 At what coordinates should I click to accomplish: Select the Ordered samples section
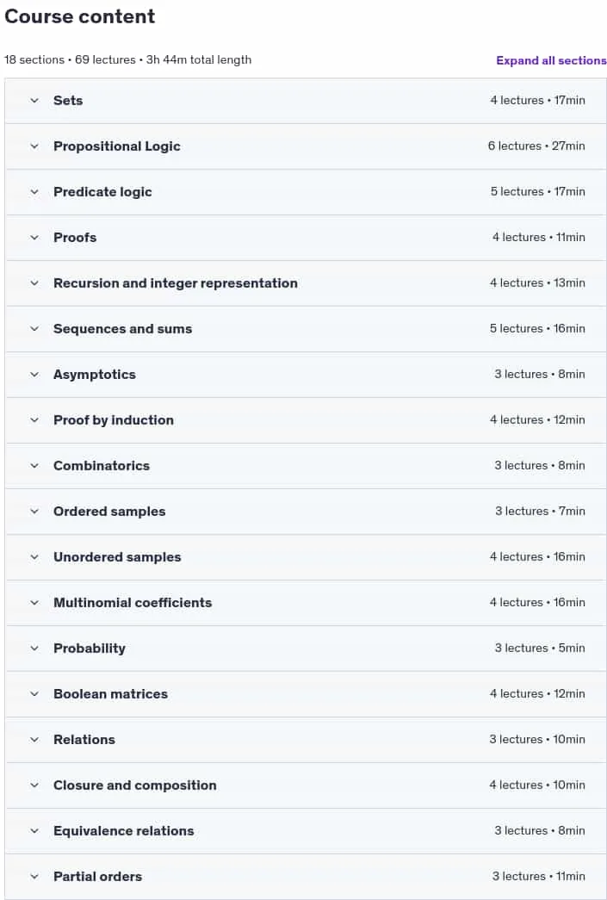pyautogui.click(x=305, y=512)
